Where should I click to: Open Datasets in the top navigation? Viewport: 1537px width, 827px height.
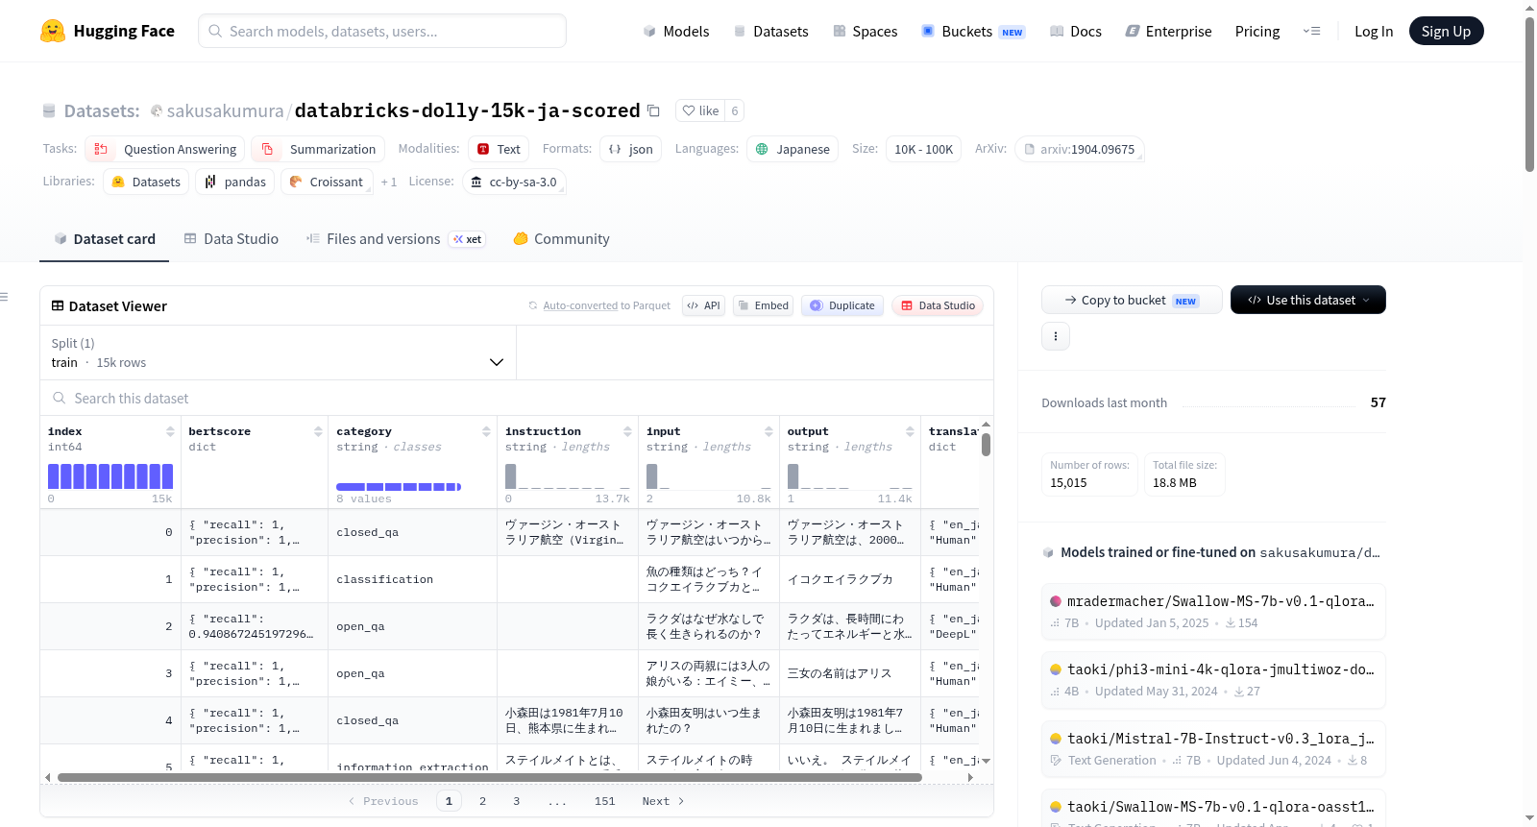771,31
